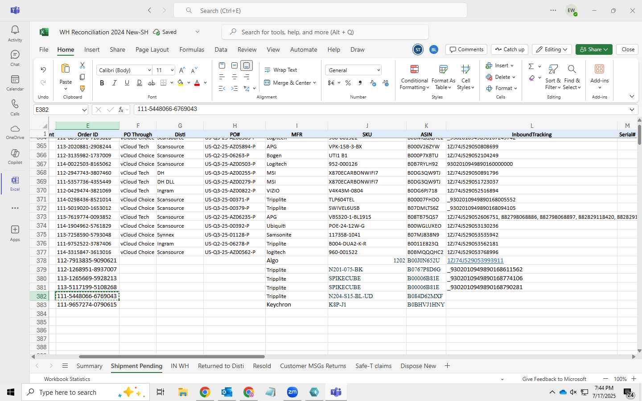Viewport: 642px width, 401px height.
Task: Click the Paste clipboard icon
Action: pyautogui.click(x=66, y=69)
